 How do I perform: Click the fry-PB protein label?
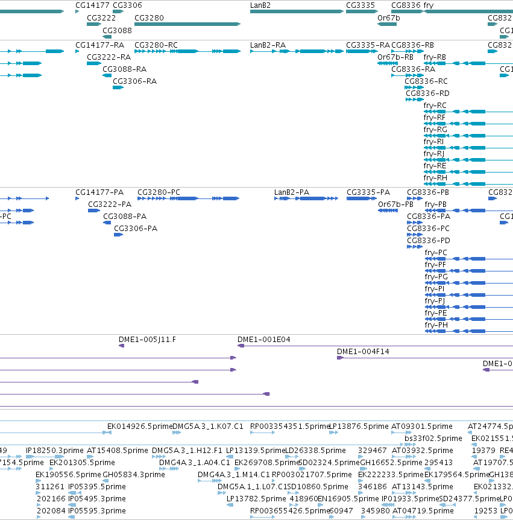pyautogui.click(x=435, y=205)
